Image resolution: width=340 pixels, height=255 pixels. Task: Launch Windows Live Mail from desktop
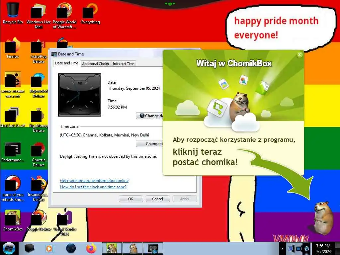tap(39, 15)
